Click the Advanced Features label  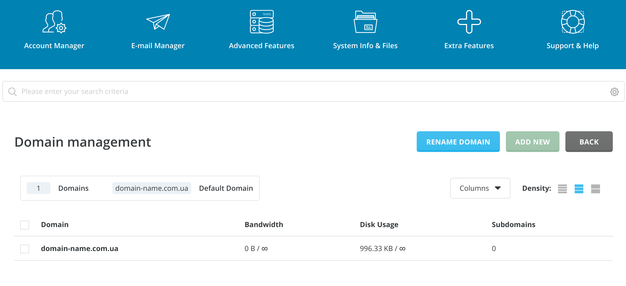click(262, 46)
